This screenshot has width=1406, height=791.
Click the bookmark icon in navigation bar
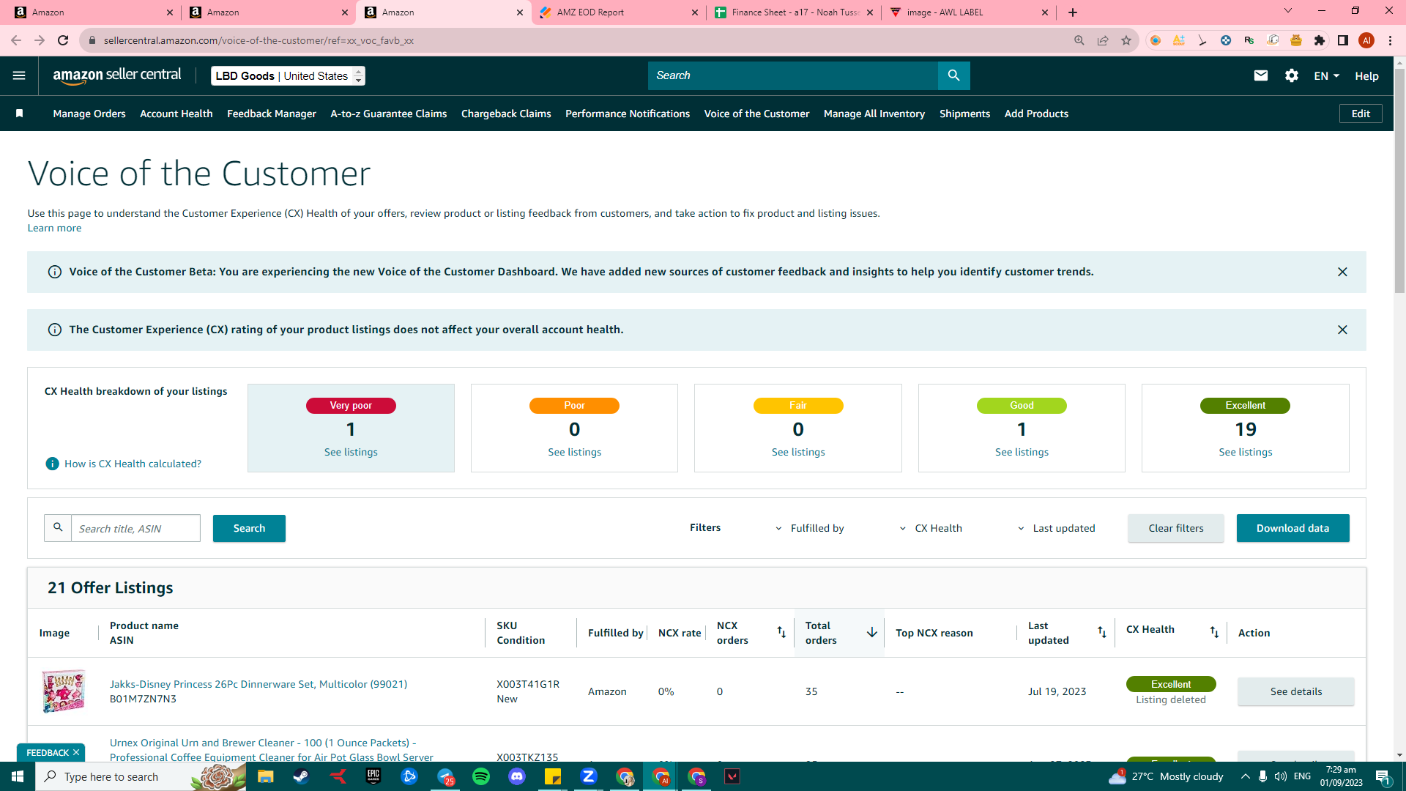[20, 114]
